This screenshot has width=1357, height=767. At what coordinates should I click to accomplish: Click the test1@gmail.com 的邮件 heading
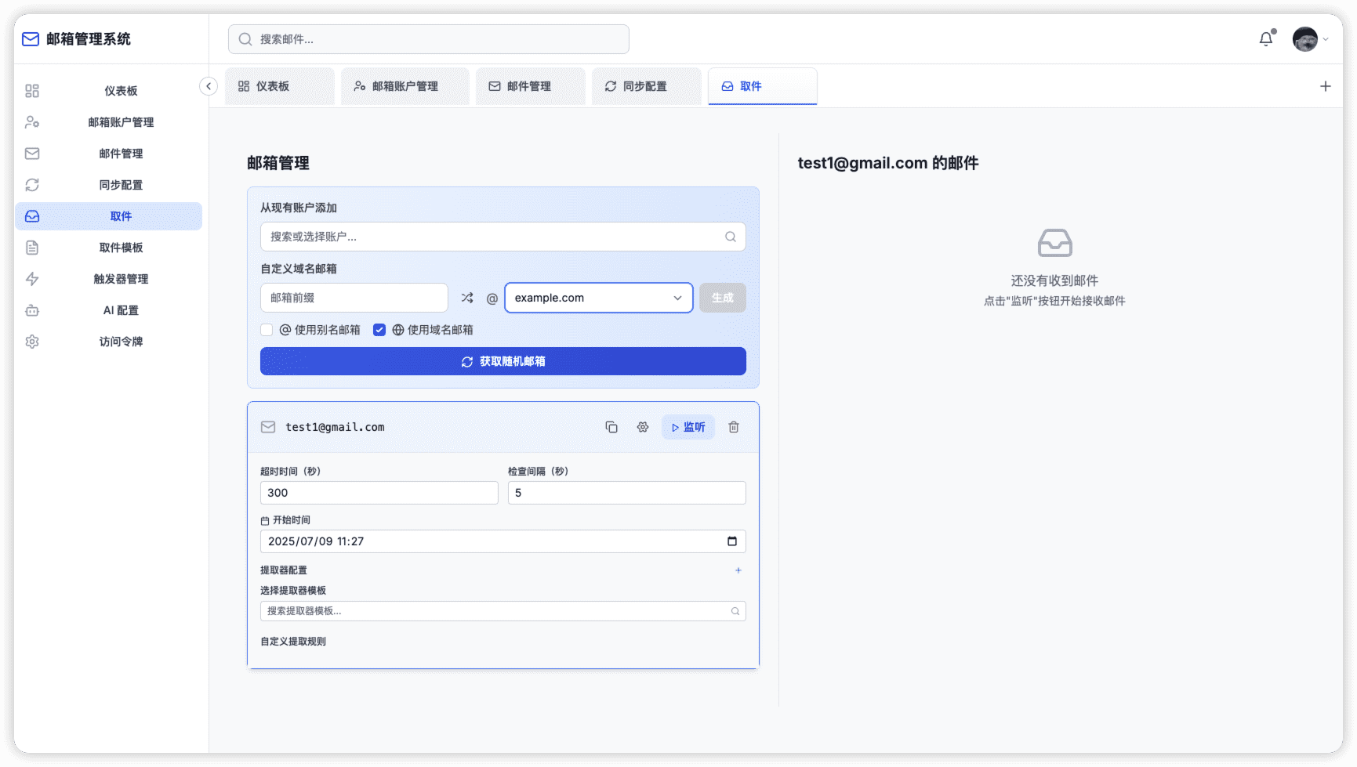(x=888, y=163)
